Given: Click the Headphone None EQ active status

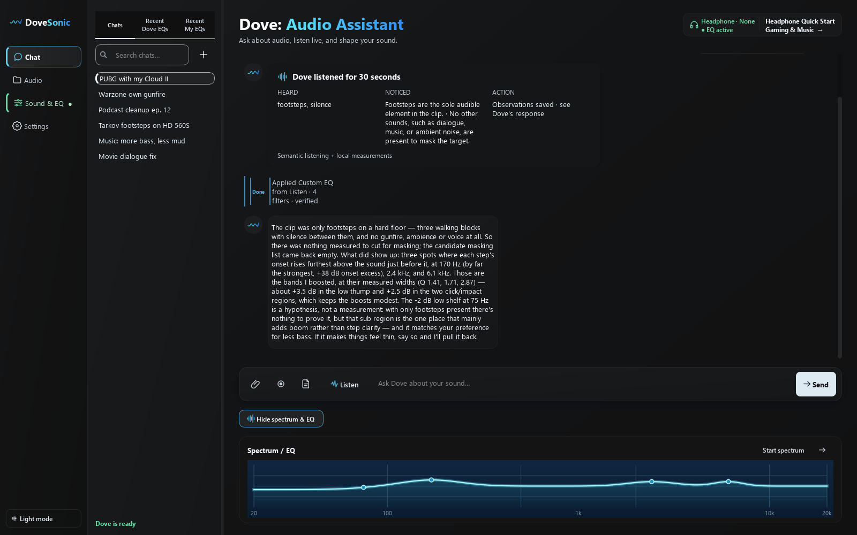Looking at the screenshot, I should (722, 25).
